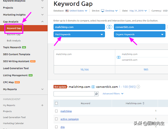The image size is (168, 129).
Task: Open Projects under Management
Action: (7, 111)
